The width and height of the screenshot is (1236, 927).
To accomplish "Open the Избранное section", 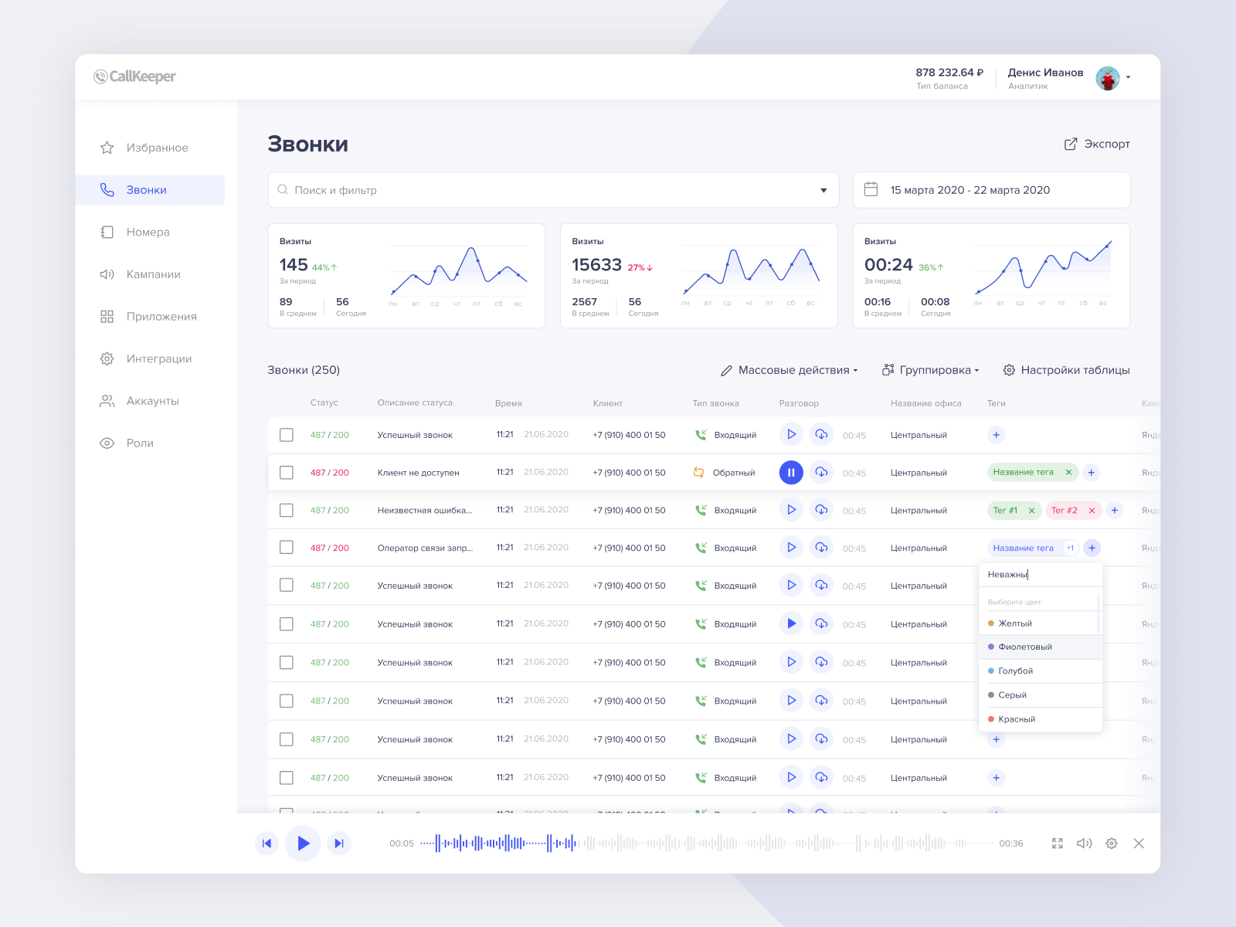I will (156, 148).
